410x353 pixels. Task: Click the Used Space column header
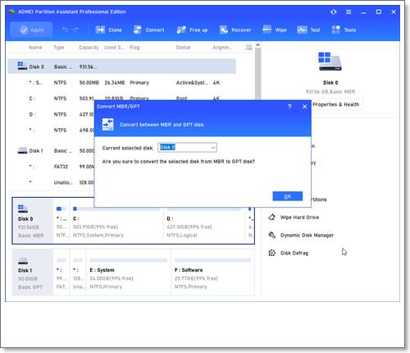point(114,48)
